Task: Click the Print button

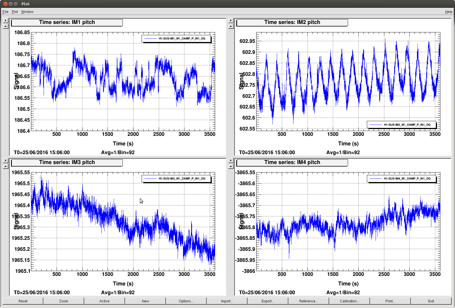Action: pyautogui.click(x=390, y=301)
